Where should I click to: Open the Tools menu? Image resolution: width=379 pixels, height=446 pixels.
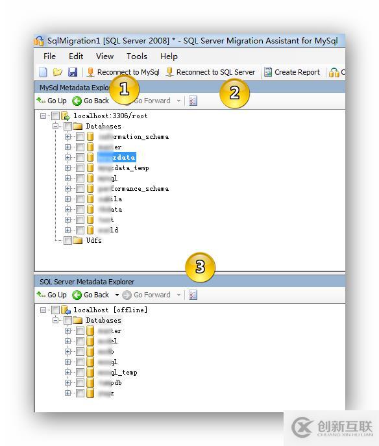(x=137, y=56)
